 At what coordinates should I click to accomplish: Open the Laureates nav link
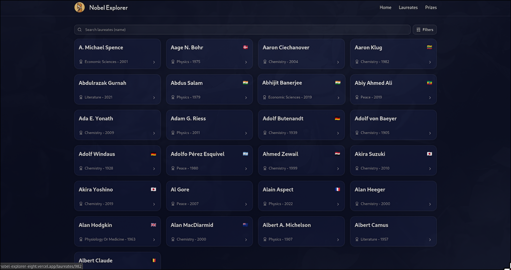(x=408, y=8)
